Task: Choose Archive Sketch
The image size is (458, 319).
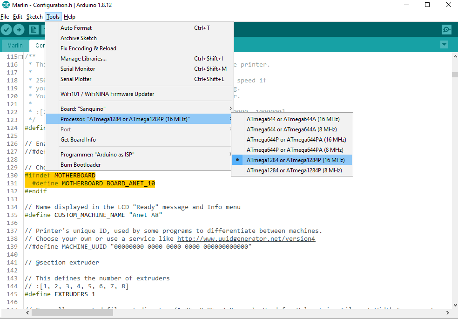Action: 140,38
